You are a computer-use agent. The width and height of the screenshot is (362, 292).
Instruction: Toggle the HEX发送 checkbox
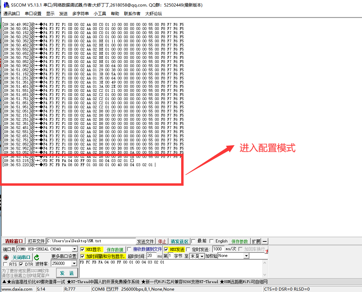(x=166, y=249)
